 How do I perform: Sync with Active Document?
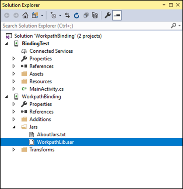pyautogui.click(x=67, y=15)
